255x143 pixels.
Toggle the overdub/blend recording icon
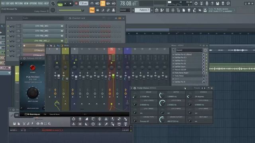[x=108, y=4]
